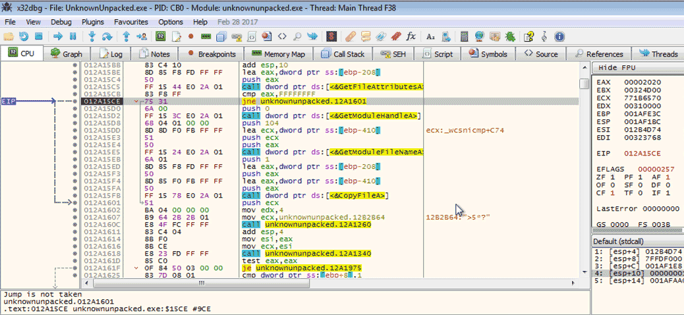This screenshot has height=315, width=684.
Task: Click the Run (arrow) toolbar icon
Action: tap(57, 36)
